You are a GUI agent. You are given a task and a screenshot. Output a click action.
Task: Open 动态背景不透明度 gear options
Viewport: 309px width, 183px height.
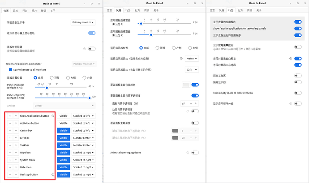[188, 111]
